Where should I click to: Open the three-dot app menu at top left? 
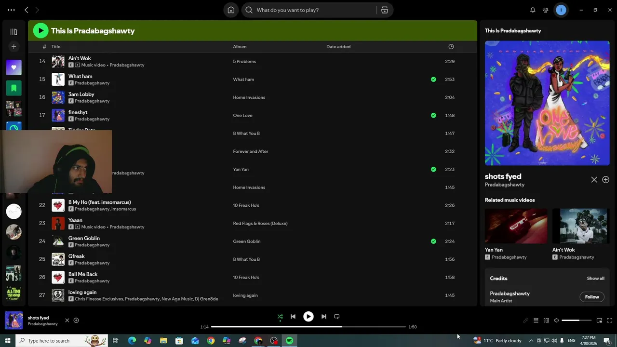point(11,10)
